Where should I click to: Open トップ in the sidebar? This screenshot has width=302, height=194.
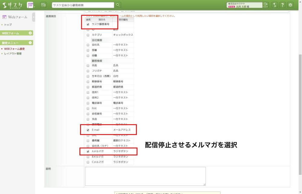[8, 25]
